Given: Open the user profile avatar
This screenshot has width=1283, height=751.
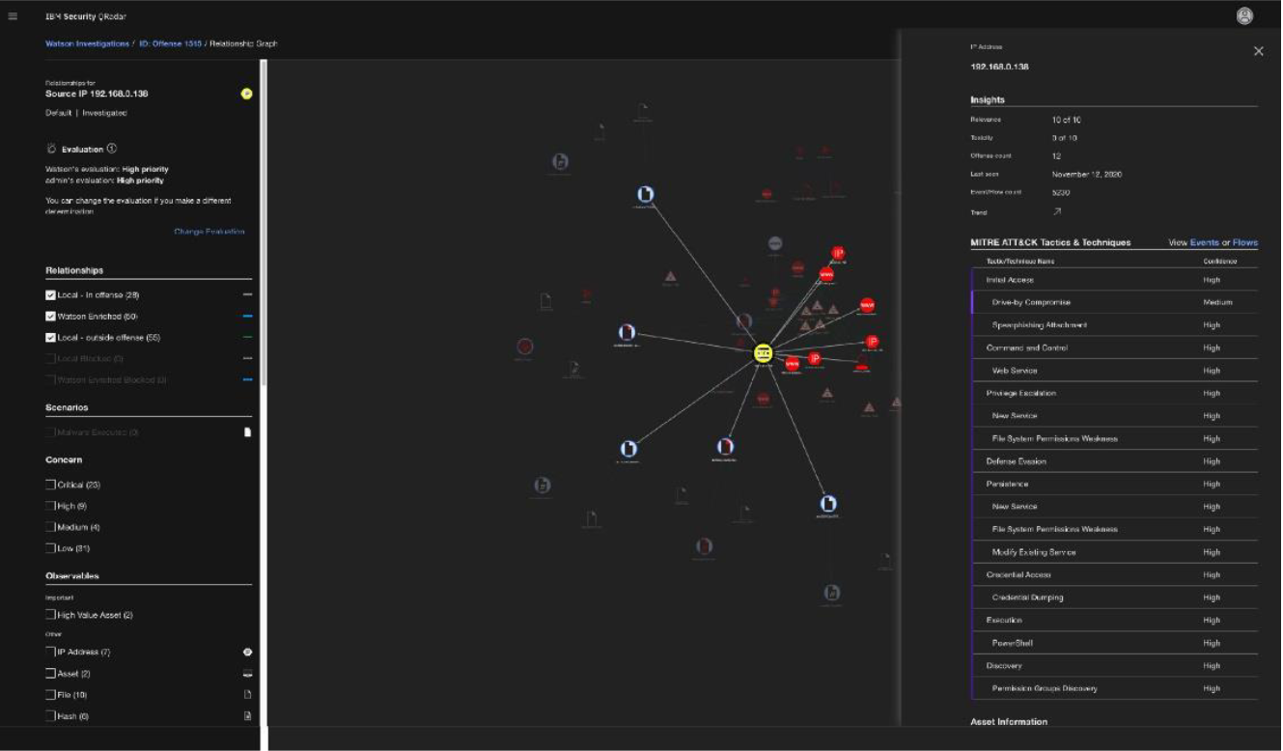Looking at the screenshot, I should click(1244, 15).
